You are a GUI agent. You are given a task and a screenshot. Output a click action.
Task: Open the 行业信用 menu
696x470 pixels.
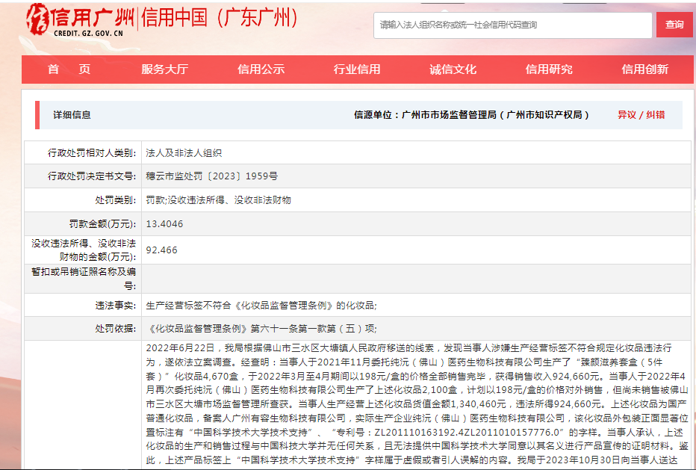point(356,69)
